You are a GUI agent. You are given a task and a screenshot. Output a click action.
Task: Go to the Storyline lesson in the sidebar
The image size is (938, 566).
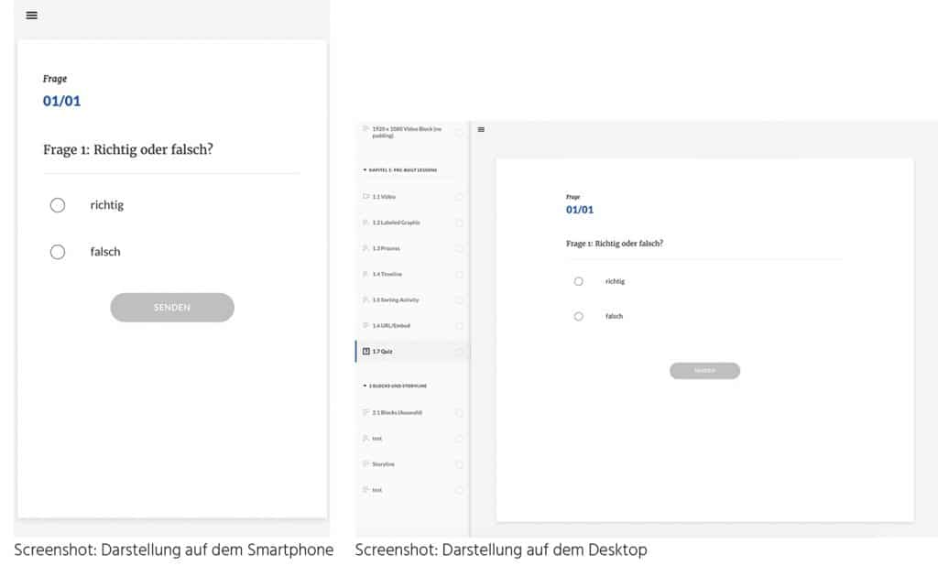[x=385, y=464]
